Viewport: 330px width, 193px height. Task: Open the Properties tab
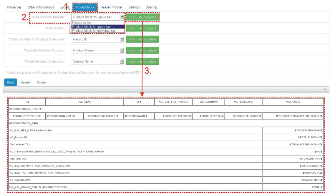coord(14,7)
